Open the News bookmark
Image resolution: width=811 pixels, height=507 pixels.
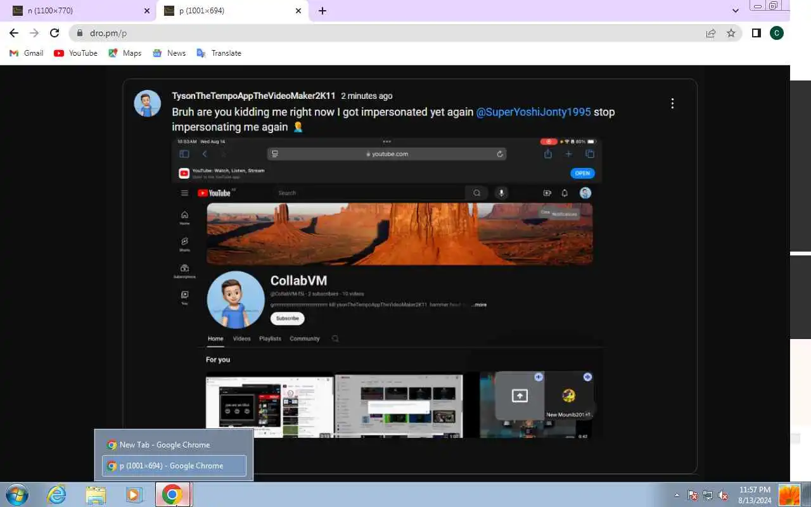(x=169, y=53)
